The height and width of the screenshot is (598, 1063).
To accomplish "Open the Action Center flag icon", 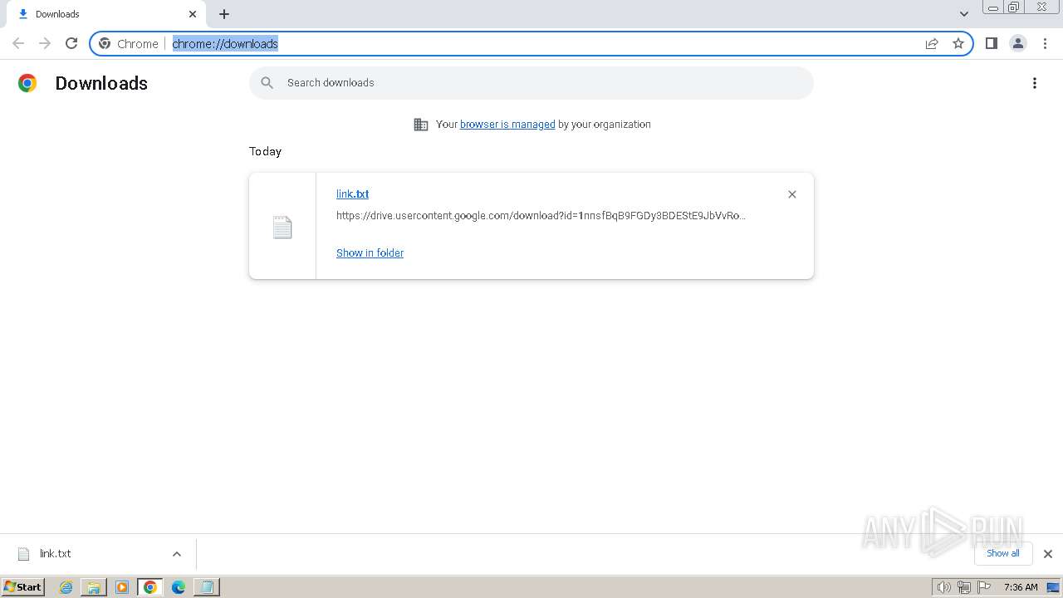I will point(984,587).
